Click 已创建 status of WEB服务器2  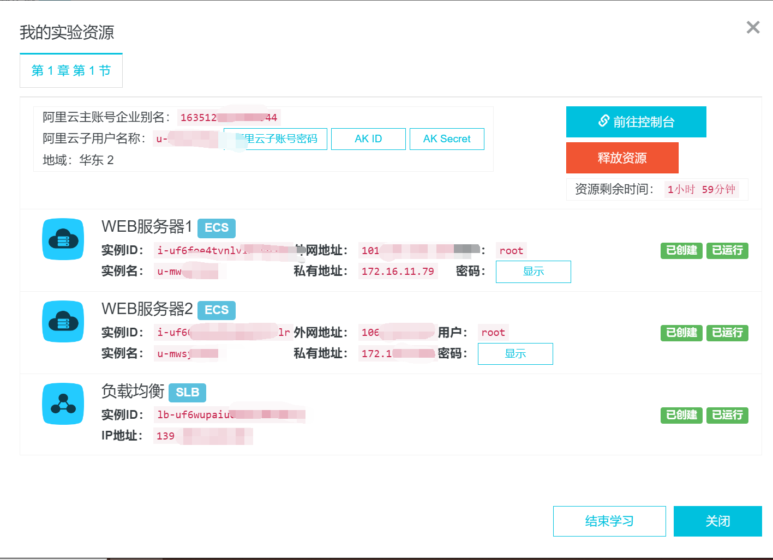pos(682,333)
